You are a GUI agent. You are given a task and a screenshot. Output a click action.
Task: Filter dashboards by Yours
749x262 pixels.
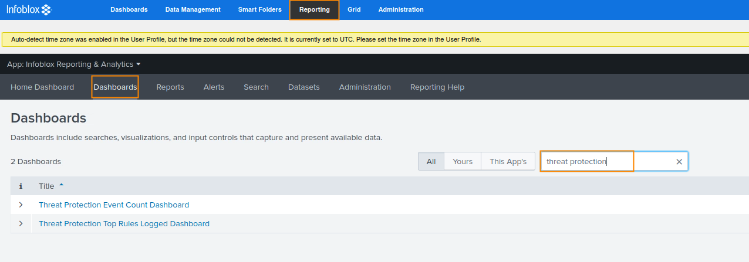tap(463, 161)
